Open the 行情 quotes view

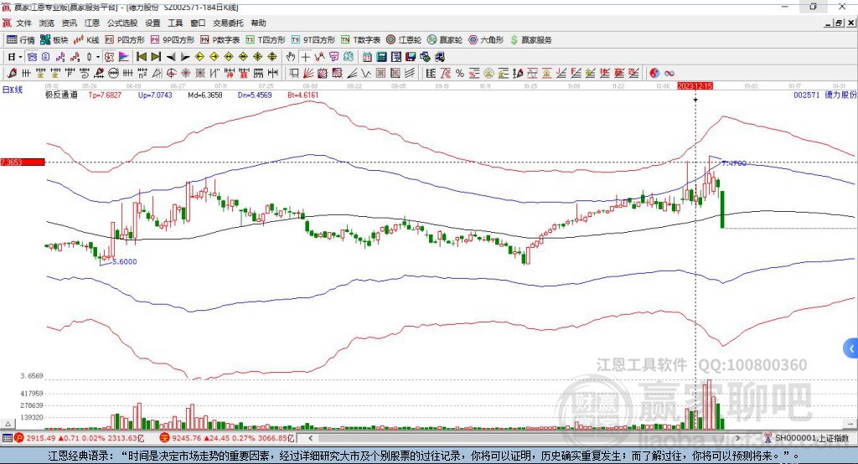tap(20, 40)
